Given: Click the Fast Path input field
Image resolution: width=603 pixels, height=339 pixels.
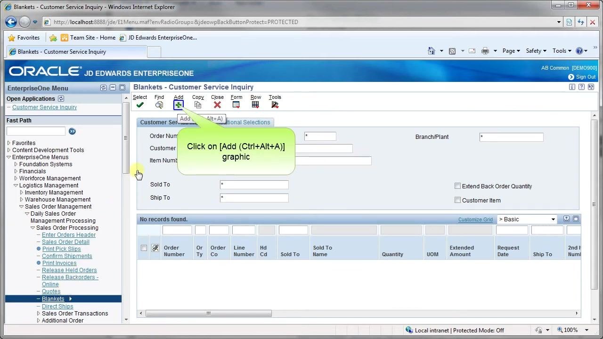Looking at the screenshot, I should [36, 131].
